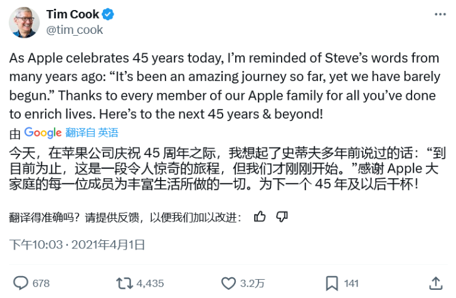Click the Google translate logo

point(43,132)
